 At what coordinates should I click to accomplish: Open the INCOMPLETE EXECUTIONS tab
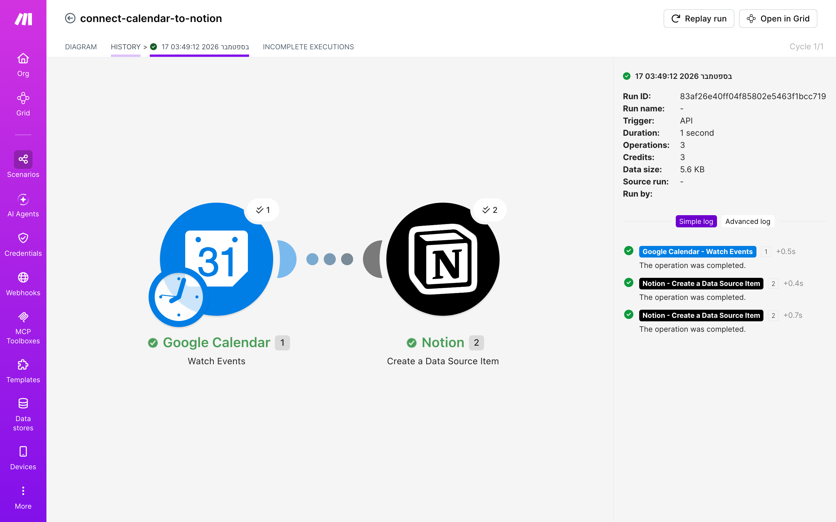click(308, 47)
